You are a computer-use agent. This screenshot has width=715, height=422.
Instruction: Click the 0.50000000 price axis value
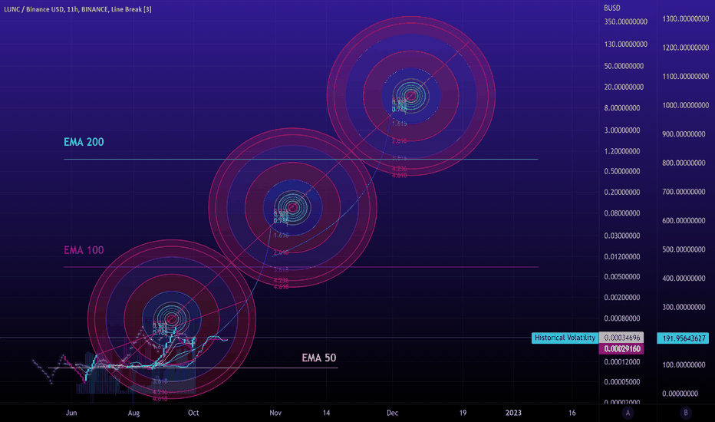(622, 172)
